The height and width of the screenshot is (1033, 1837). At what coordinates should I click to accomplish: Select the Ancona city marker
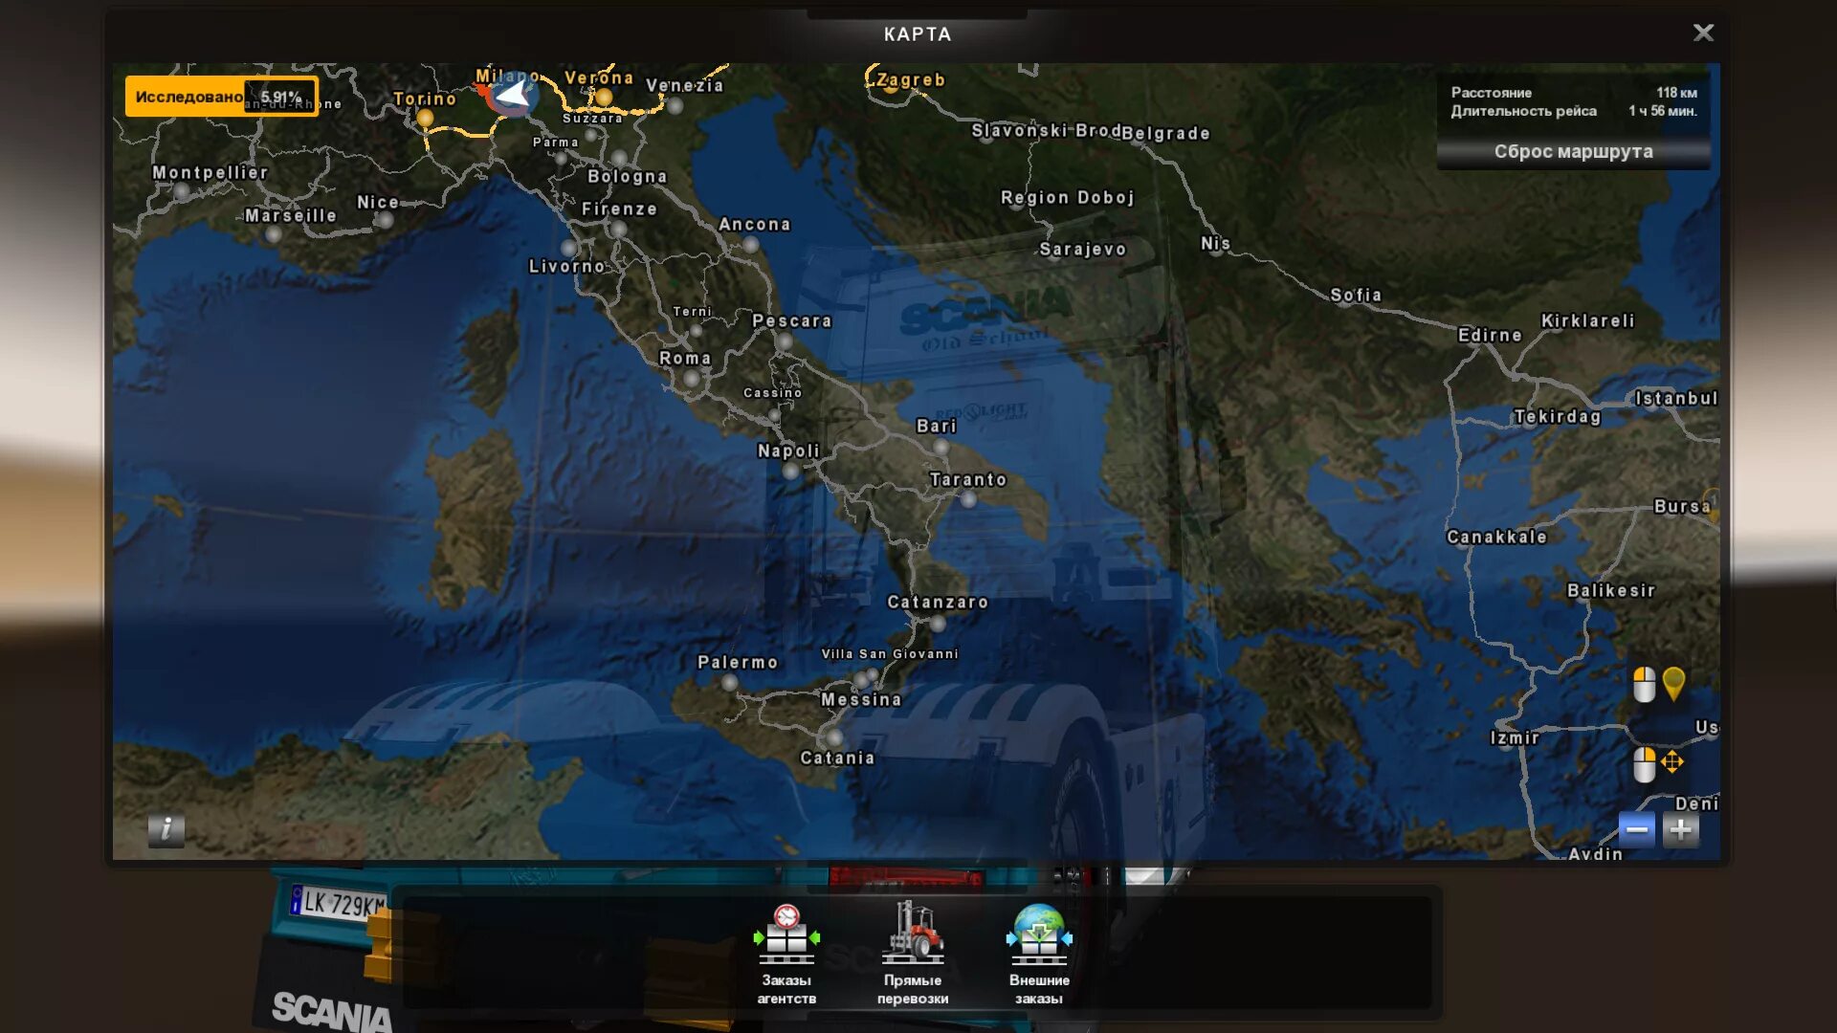(751, 245)
